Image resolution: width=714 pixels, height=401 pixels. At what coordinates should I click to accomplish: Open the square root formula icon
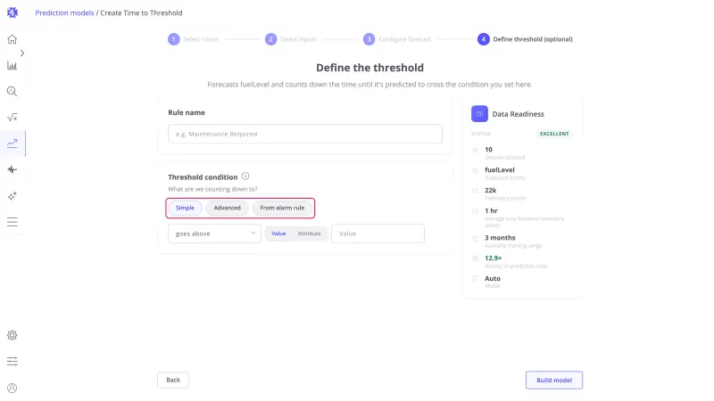(x=12, y=118)
